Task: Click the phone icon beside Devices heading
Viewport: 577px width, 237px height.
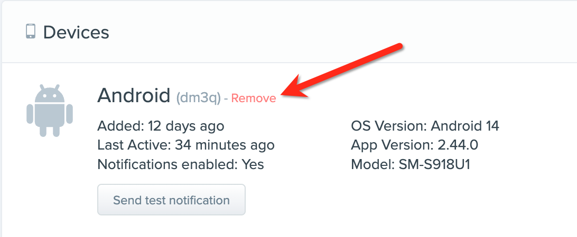Action: 31,32
